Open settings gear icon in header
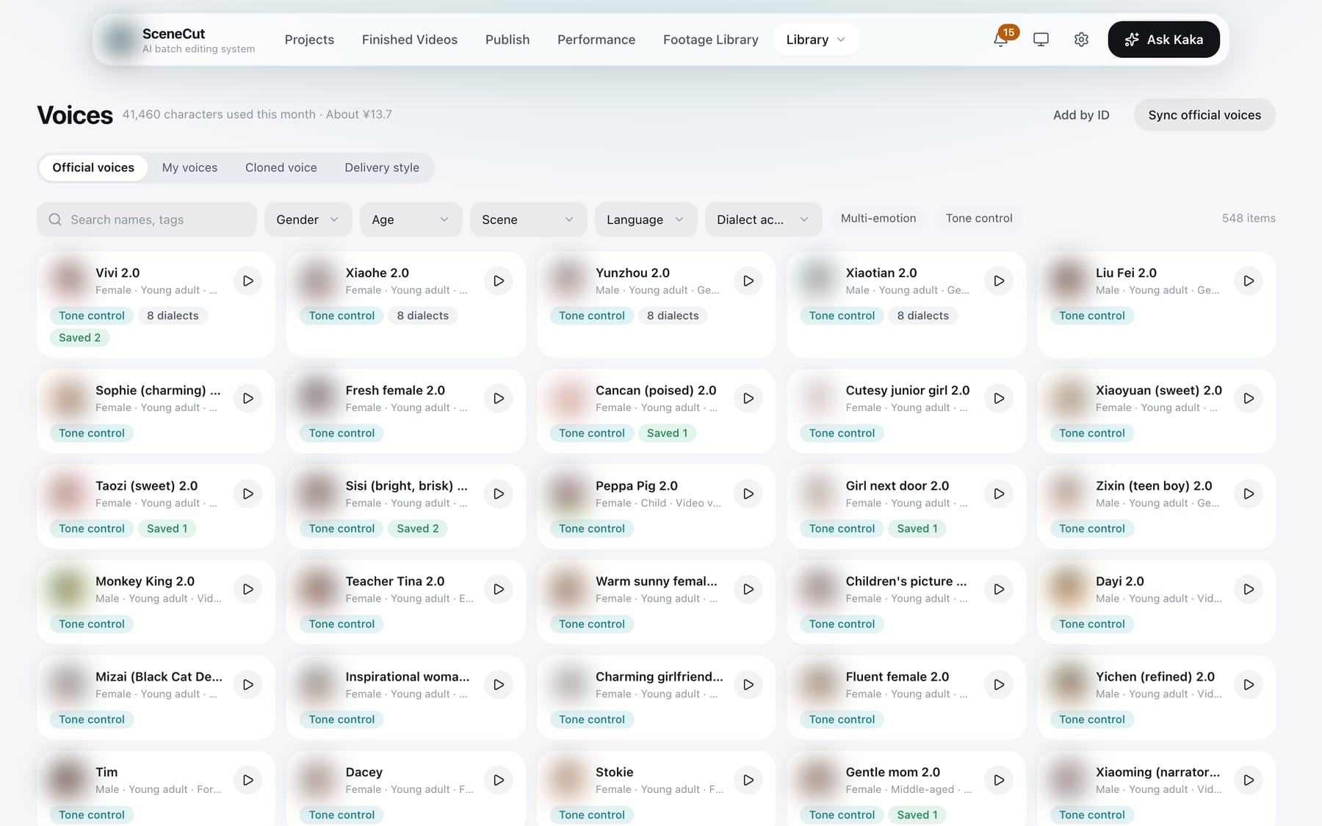Screen dimensions: 1322x826 [x=1081, y=40]
